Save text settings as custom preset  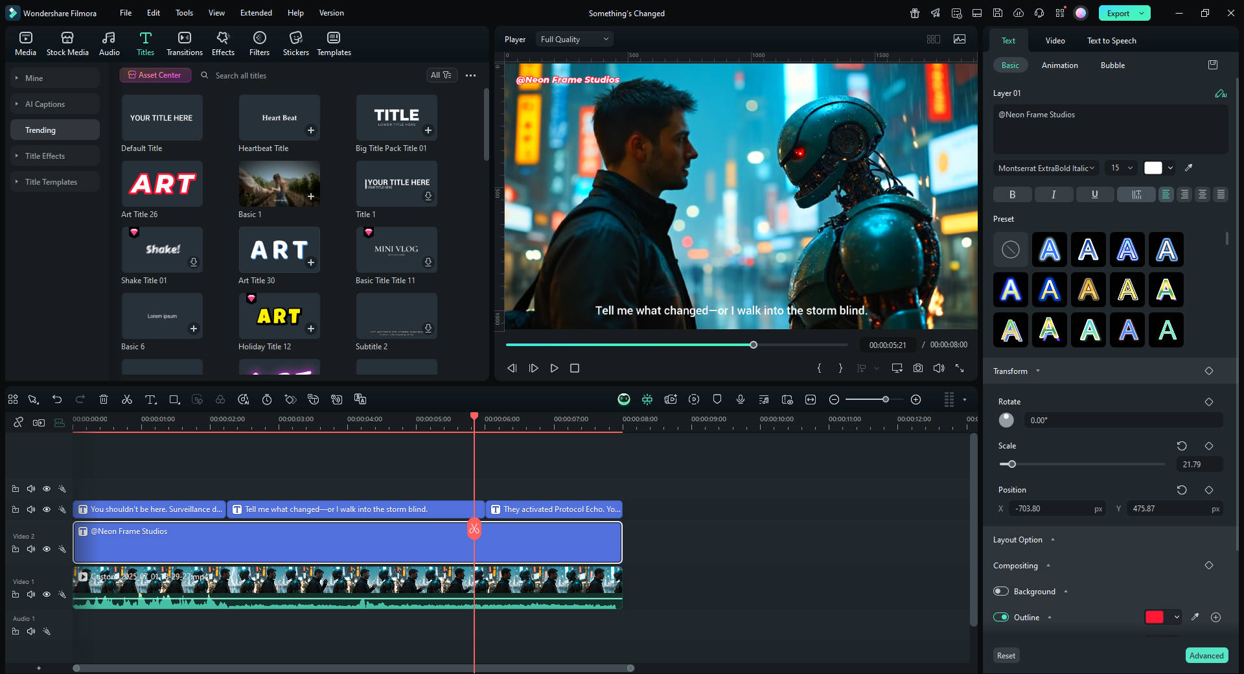click(1213, 65)
